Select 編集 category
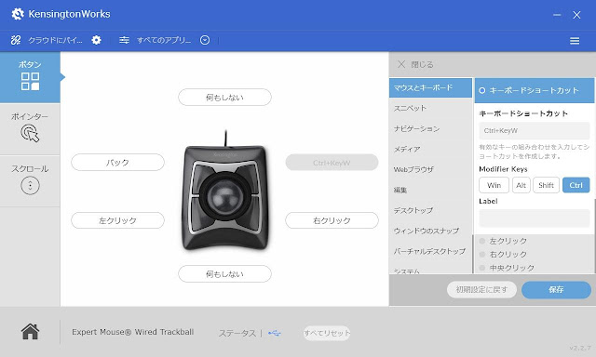The width and height of the screenshot is (596, 357). point(430,190)
